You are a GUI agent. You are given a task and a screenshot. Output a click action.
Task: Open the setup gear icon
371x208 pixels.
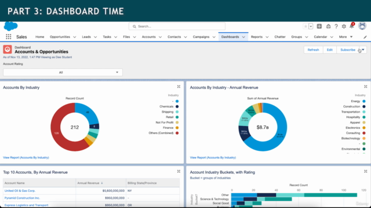click(344, 27)
